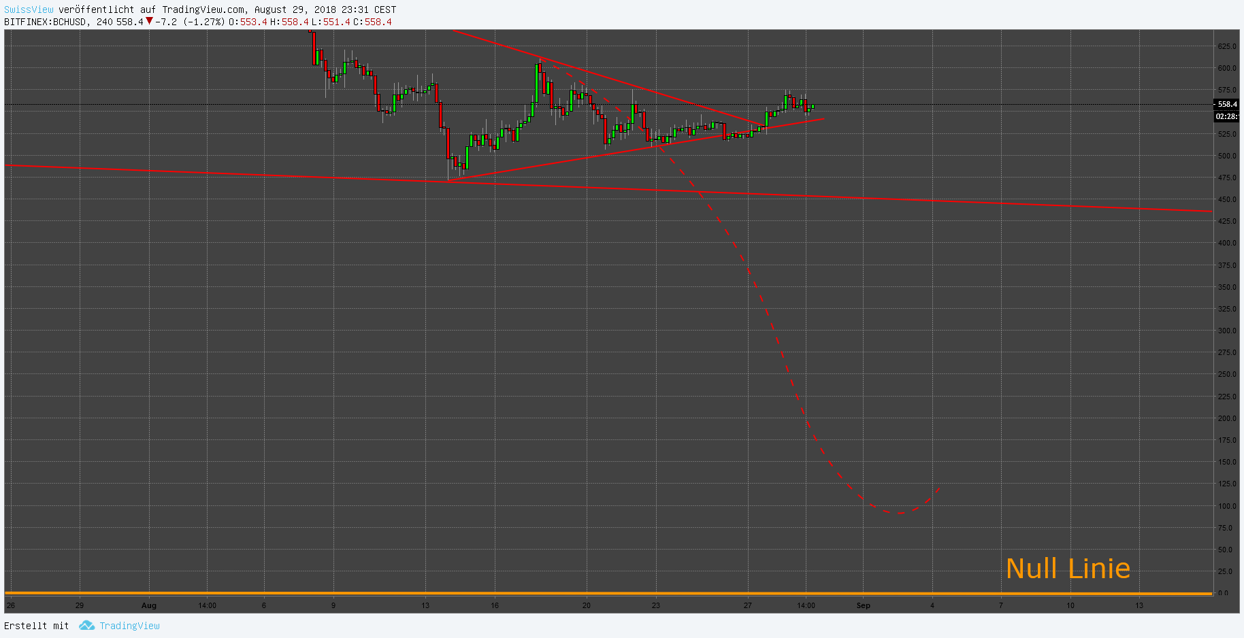
Task: Click the red down-arrow price change indicator
Action: tap(150, 22)
